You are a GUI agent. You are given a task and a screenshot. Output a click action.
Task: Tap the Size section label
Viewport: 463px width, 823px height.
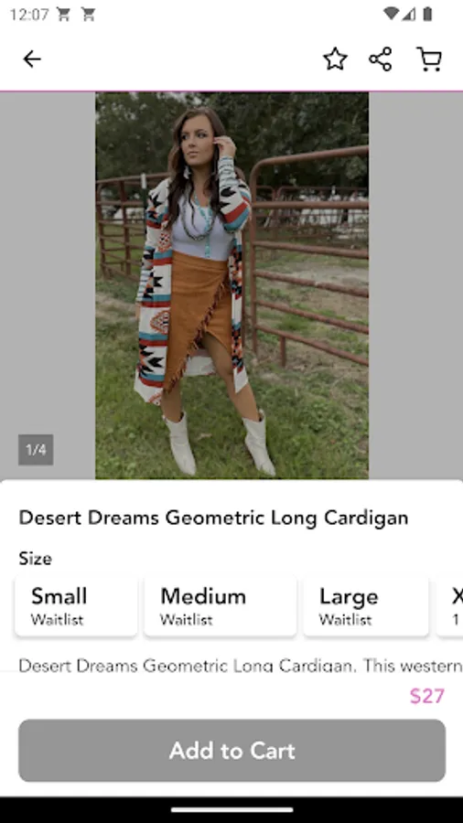pyautogui.click(x=35, y=559)
